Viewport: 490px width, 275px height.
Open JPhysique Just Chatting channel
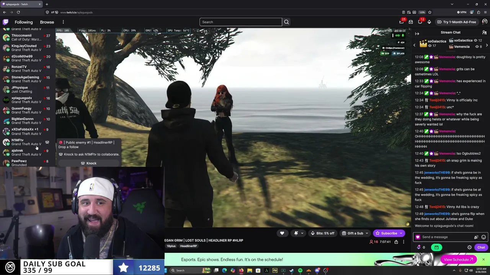[27, 89]
